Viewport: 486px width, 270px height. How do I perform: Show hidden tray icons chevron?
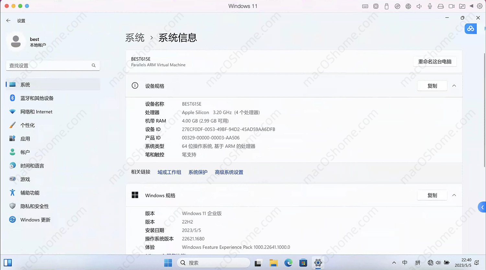[394, 263]
